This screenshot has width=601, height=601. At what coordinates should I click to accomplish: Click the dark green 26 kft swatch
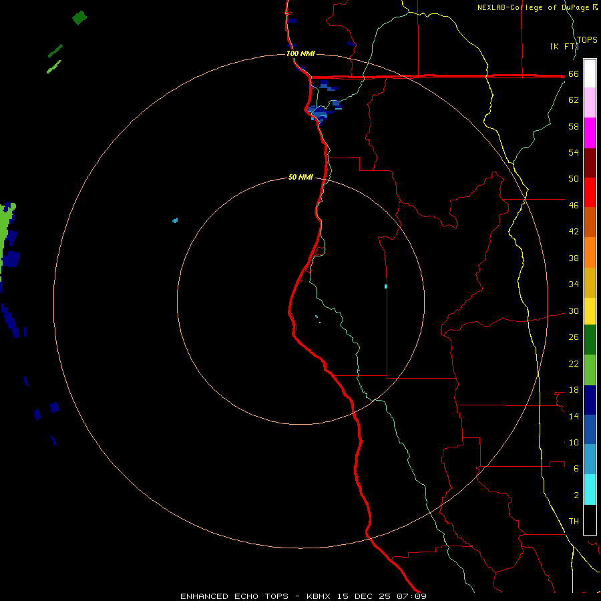[590, 340]
